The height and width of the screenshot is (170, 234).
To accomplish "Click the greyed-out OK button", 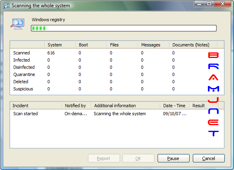I will tap(138, 158).
